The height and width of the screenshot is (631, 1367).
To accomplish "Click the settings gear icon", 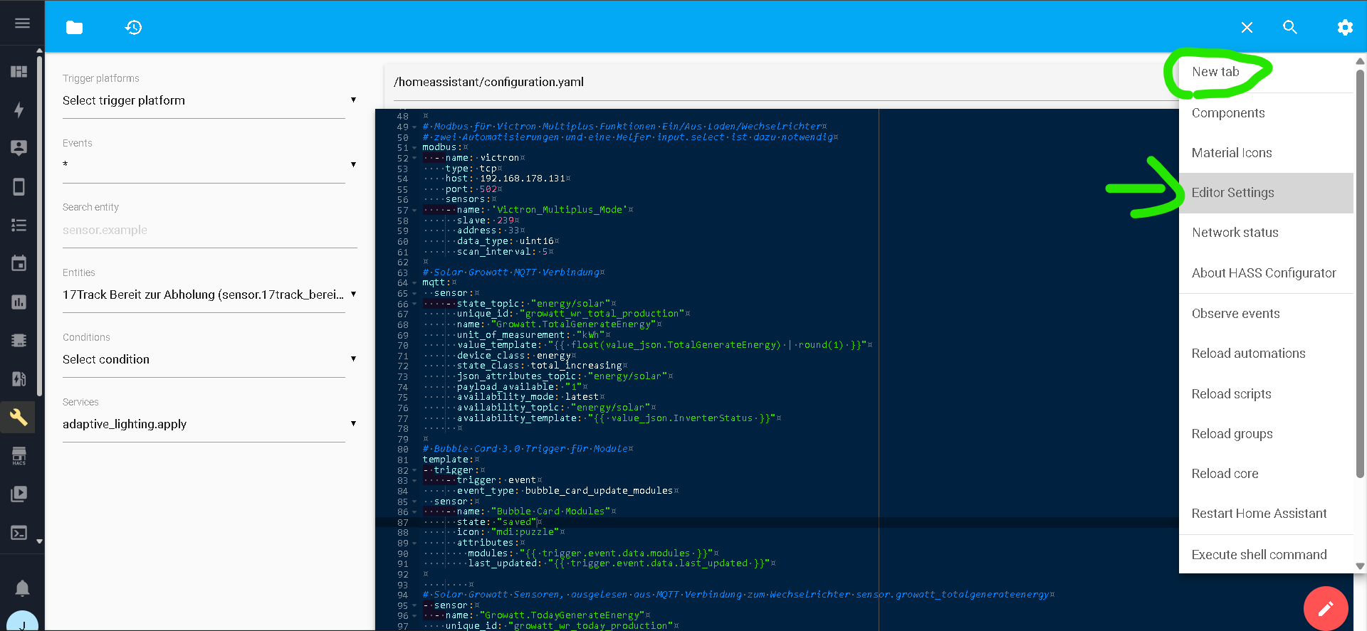I will click(1344, 28).
